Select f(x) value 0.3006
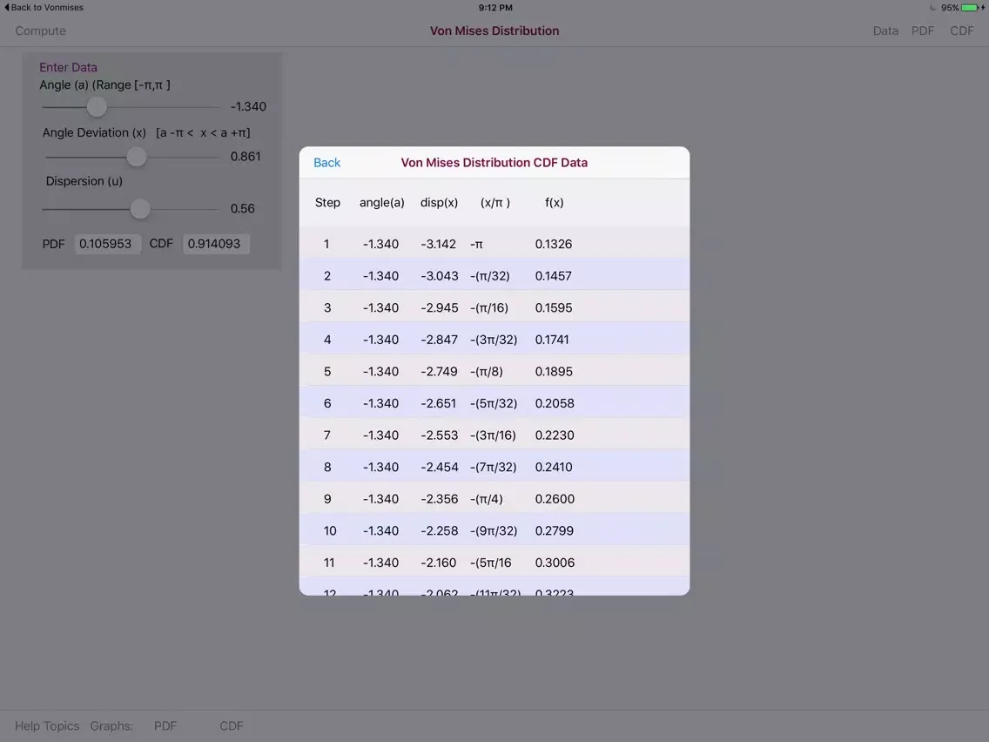Image resolution: width=989 pixels, height=742 pixels. click(555, 563)
